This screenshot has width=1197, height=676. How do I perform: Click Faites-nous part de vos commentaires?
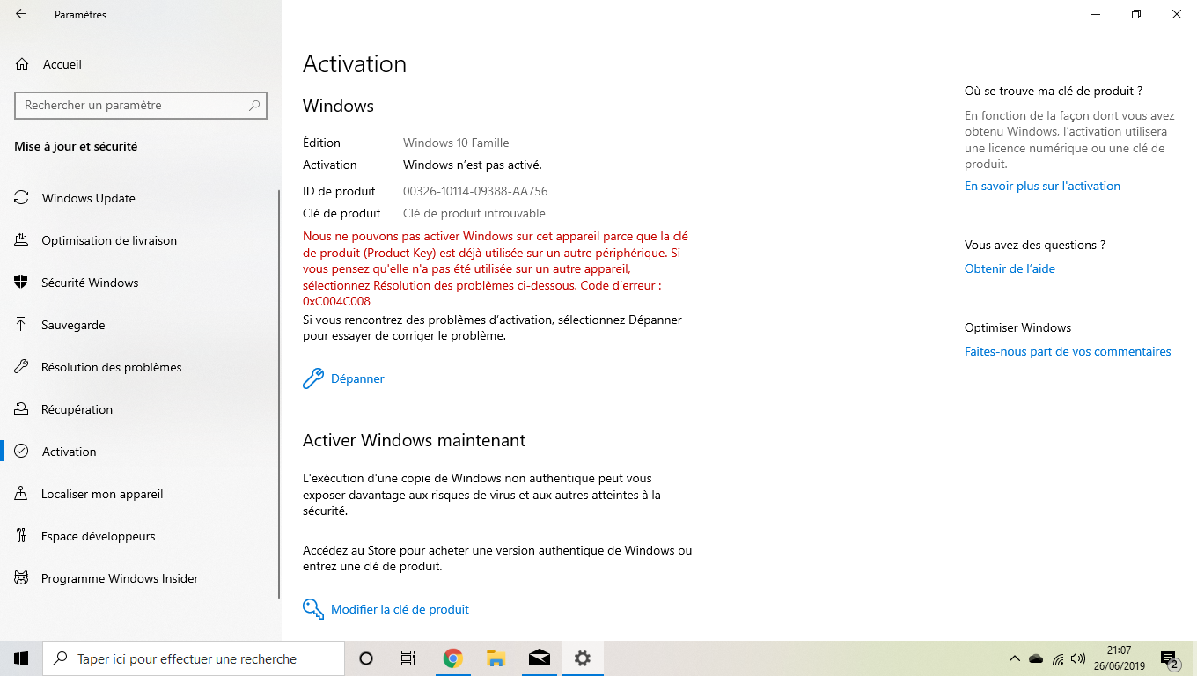[1068, 351]
